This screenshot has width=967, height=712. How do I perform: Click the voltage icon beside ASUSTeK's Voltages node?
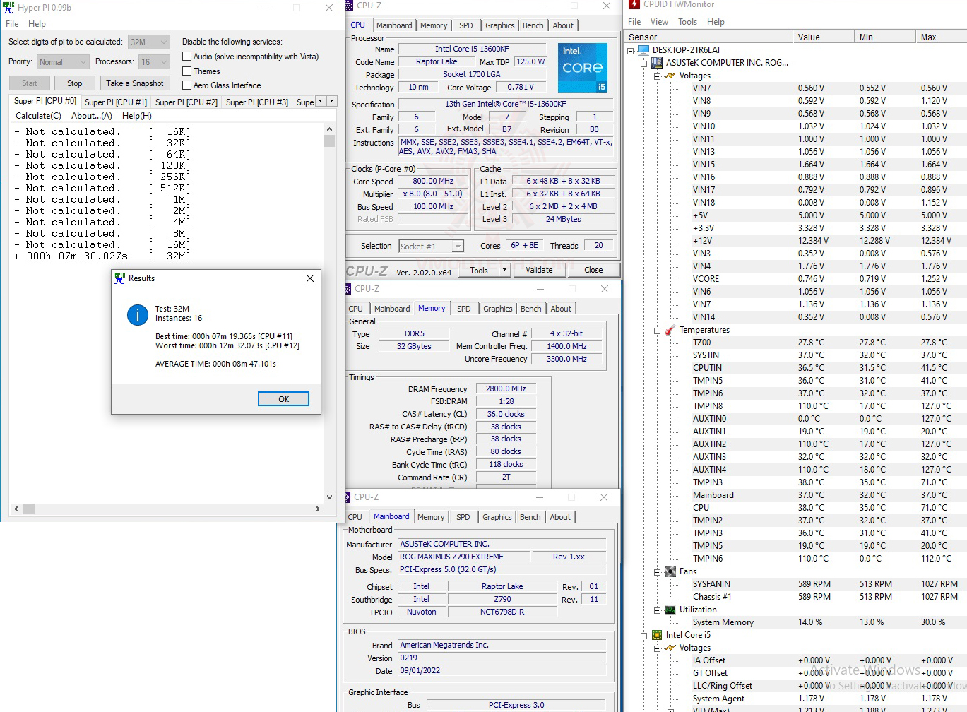(x=670, y=76)
